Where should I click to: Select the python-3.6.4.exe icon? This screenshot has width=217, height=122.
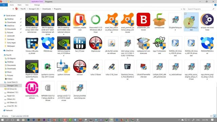64,66
